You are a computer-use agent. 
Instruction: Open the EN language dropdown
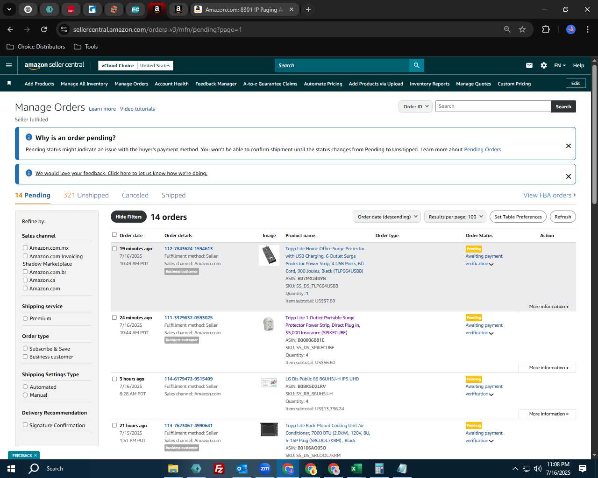point(560,65)
